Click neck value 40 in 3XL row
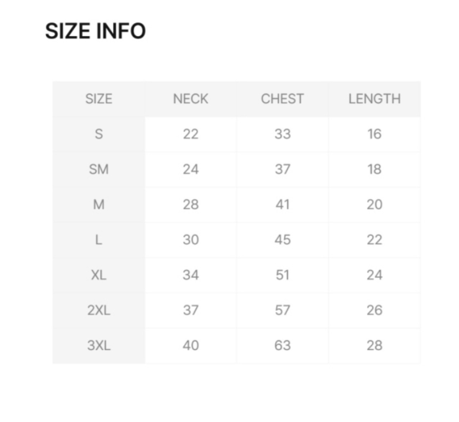Viewport: 459px width, 422px height. (190, 345)
